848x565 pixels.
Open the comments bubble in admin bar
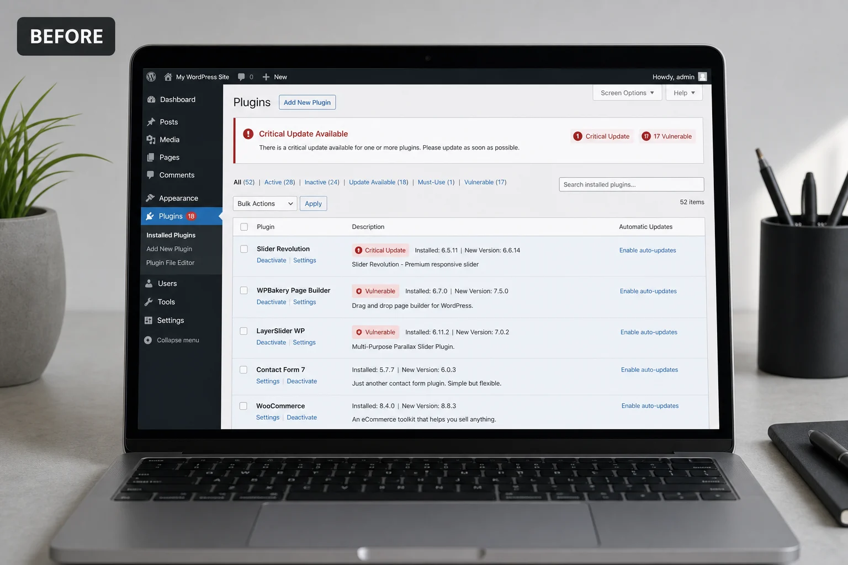[x=241, y=77]
